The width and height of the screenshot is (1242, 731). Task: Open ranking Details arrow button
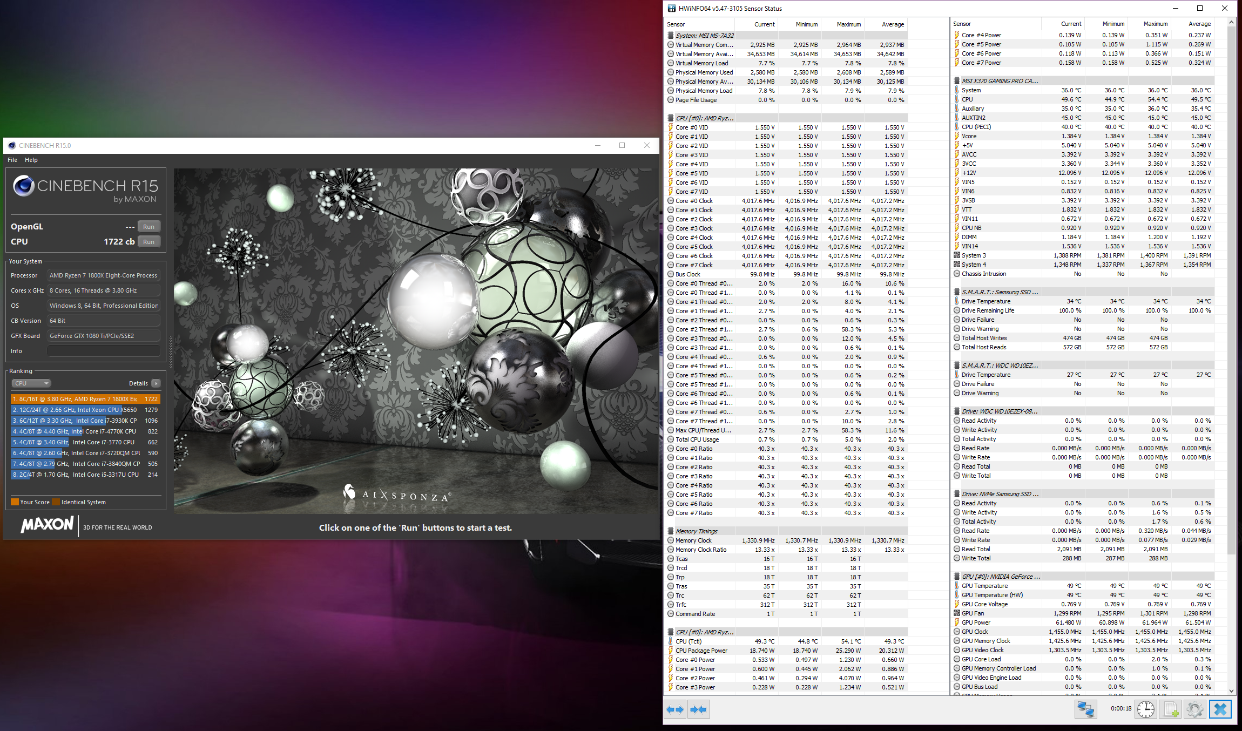[156, 383]
